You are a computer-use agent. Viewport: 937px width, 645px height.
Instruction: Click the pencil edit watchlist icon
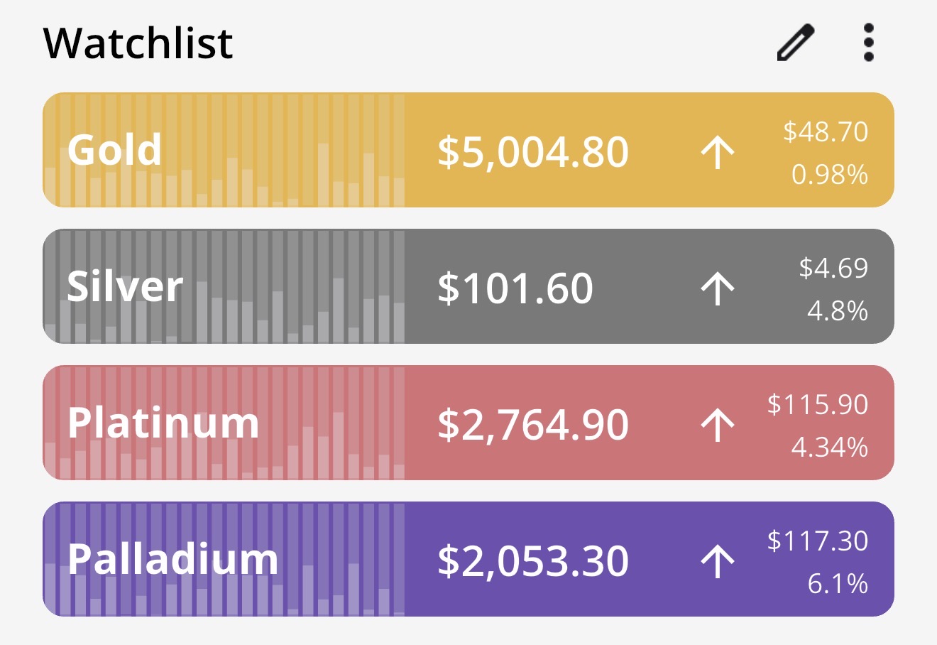(795, 43)
